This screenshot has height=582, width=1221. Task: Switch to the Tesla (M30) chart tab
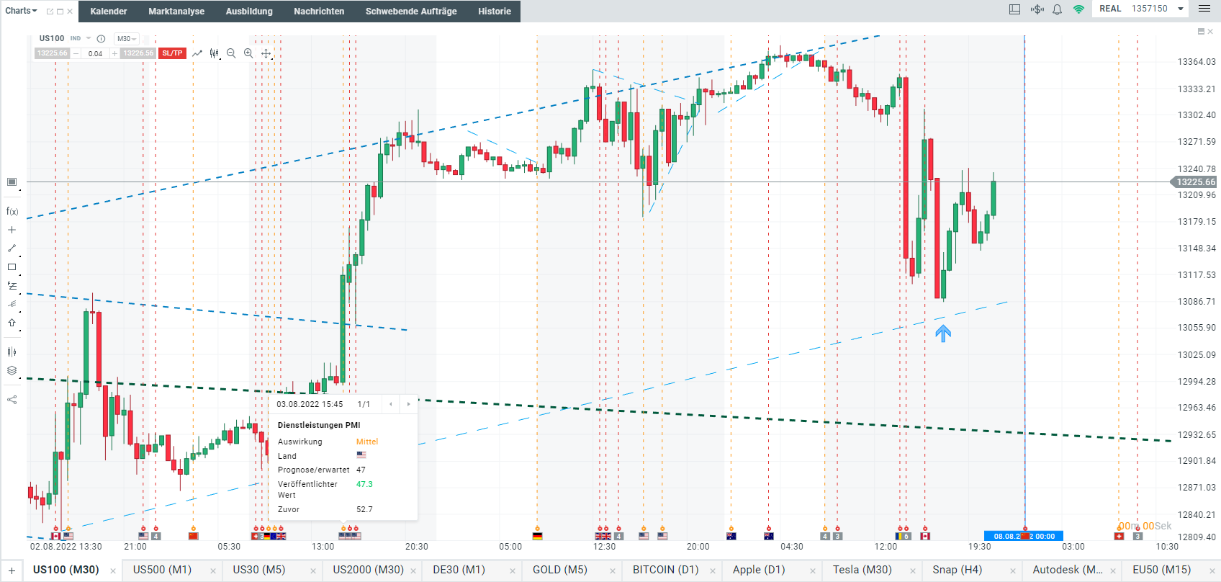tap(862, 570)
